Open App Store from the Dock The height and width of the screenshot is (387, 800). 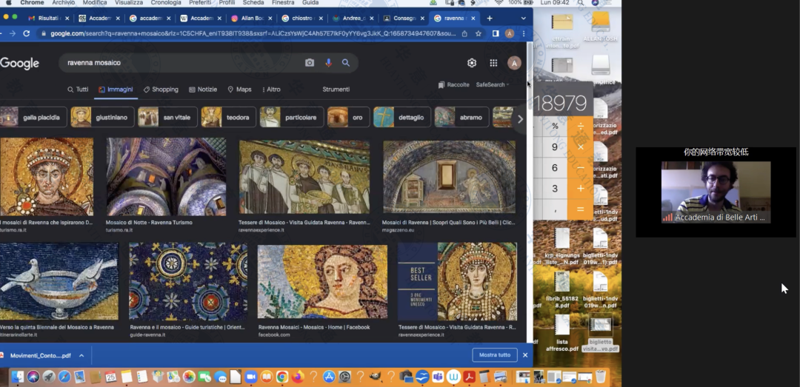pos(329,377)
